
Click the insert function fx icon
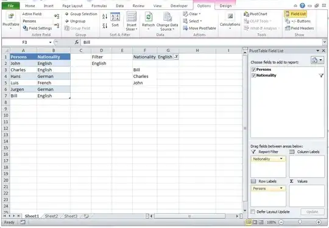(77, 42)
